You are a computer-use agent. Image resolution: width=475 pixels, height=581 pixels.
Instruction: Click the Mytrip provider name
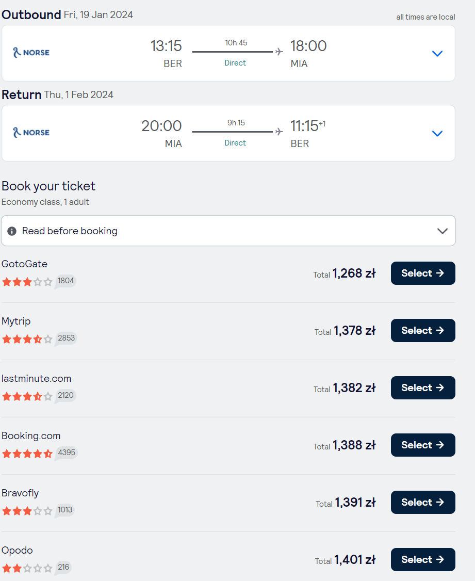[16, 321]
